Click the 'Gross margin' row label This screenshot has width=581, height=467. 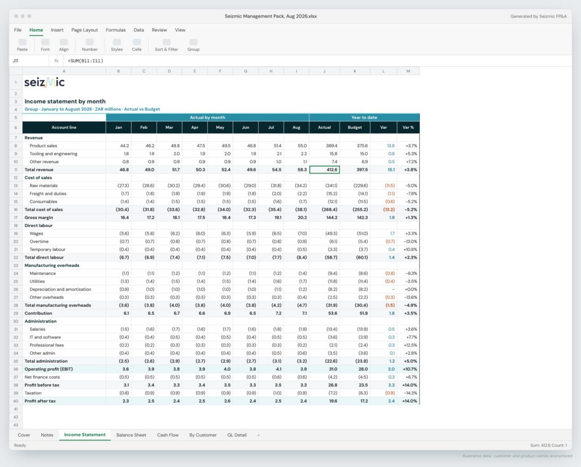point(39,218)
